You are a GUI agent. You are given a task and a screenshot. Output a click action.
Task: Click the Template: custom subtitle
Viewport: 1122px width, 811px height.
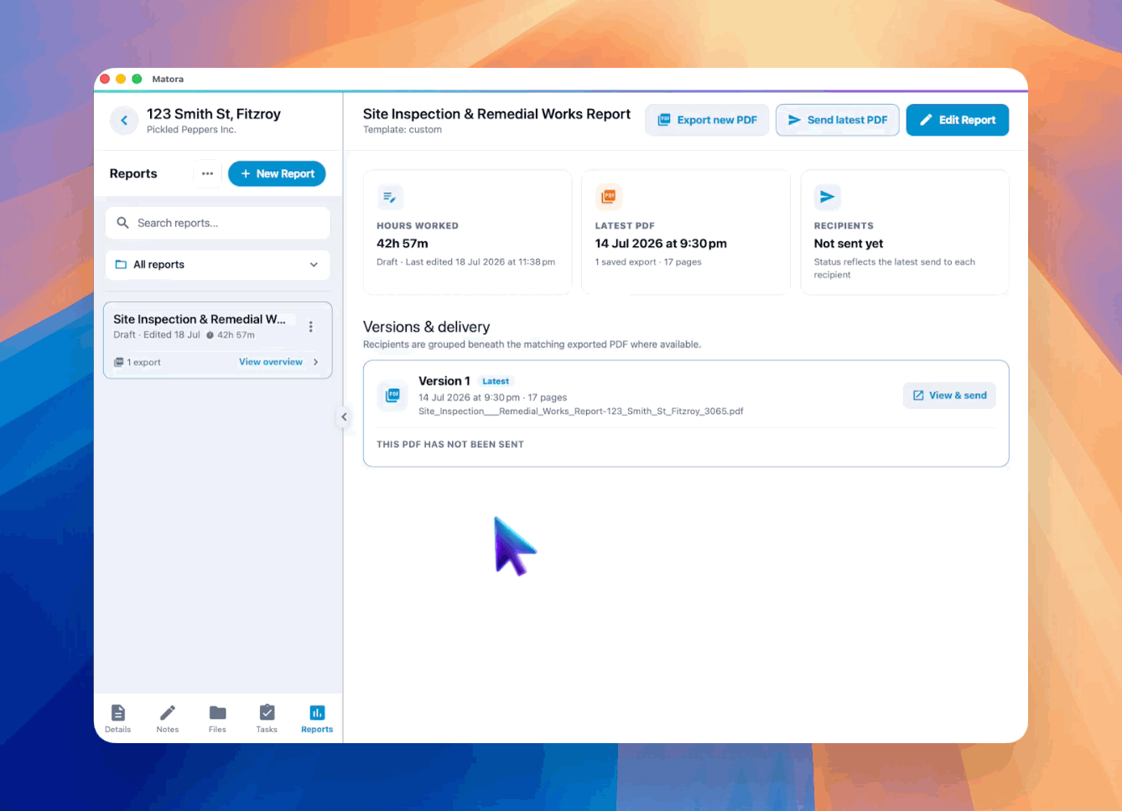(403, 130)
